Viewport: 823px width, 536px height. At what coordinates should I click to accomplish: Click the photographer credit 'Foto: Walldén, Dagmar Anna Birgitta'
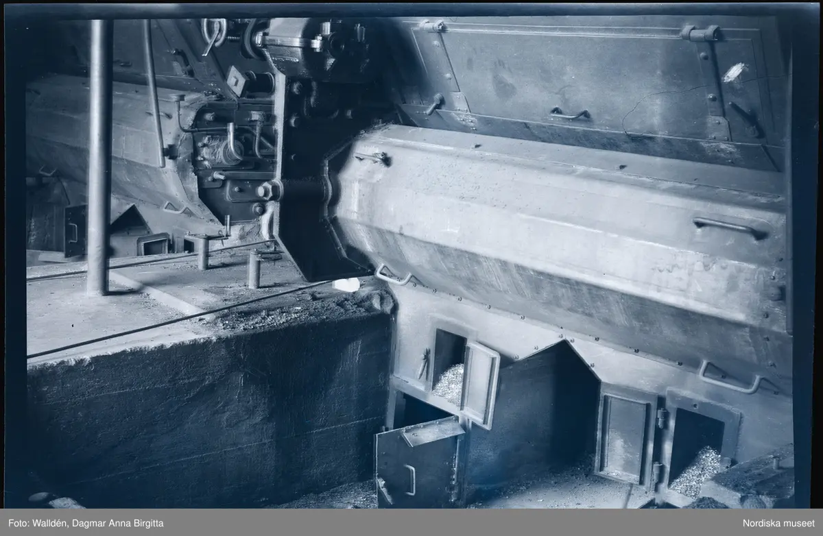tap(87, 523)
